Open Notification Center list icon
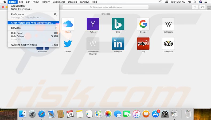 click(205, 2)
